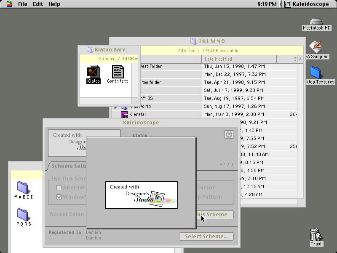
Task: Click the date Mon, Mar 8, 1999, 2:08 PM
Action: point(234,114)
